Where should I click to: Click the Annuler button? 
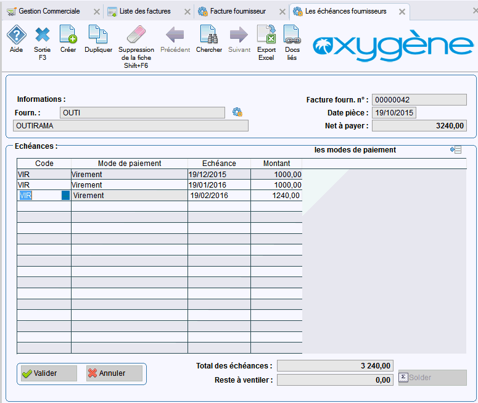pos(114,373)
